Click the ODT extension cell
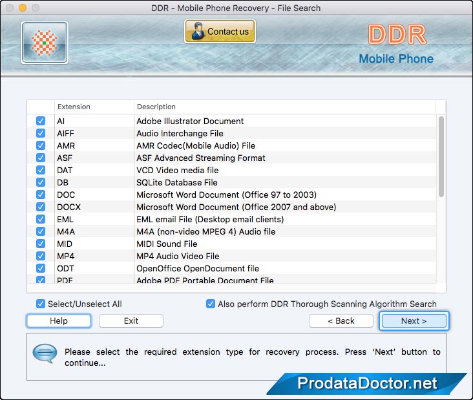This screenshot has height=400, width=473. click(x=94, y=268)
